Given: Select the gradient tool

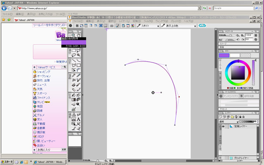Looking at the screenshot, I should (x=74, y=100).
